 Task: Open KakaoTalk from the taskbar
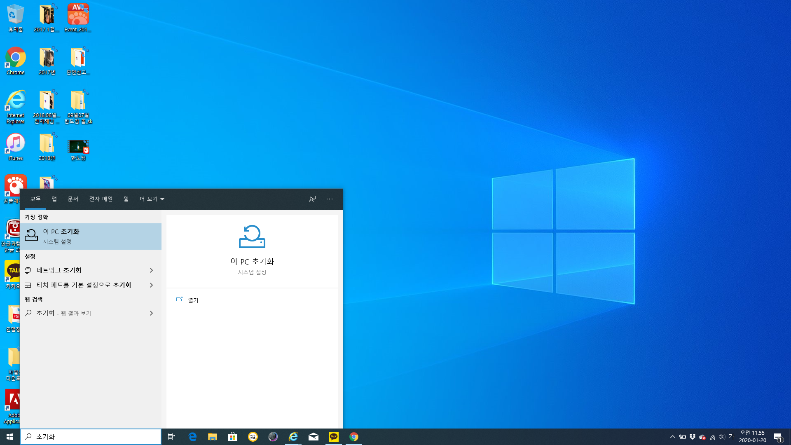(334, 437)
